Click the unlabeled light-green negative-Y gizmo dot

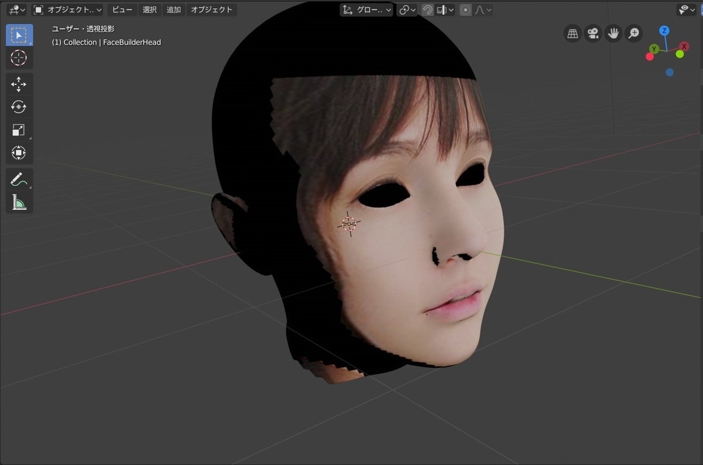[680, 54]
